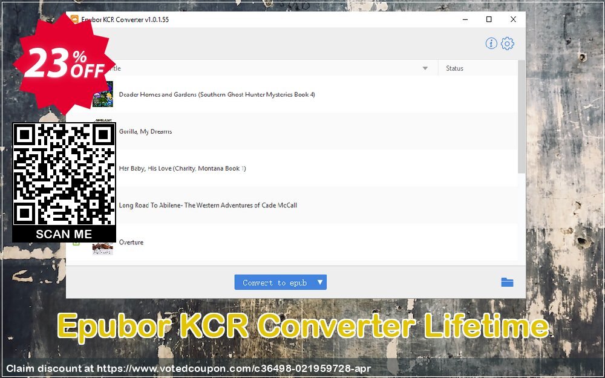Minimize the Epubor KCR Converter window
The image size is (605, 378).
coord(465,20)
